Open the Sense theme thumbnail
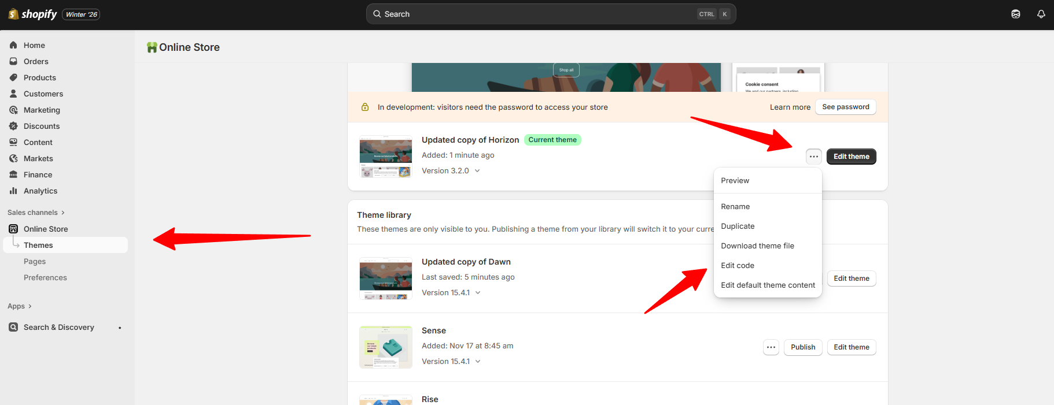Viewport: 1054px width, 405px height. point(385,347)
